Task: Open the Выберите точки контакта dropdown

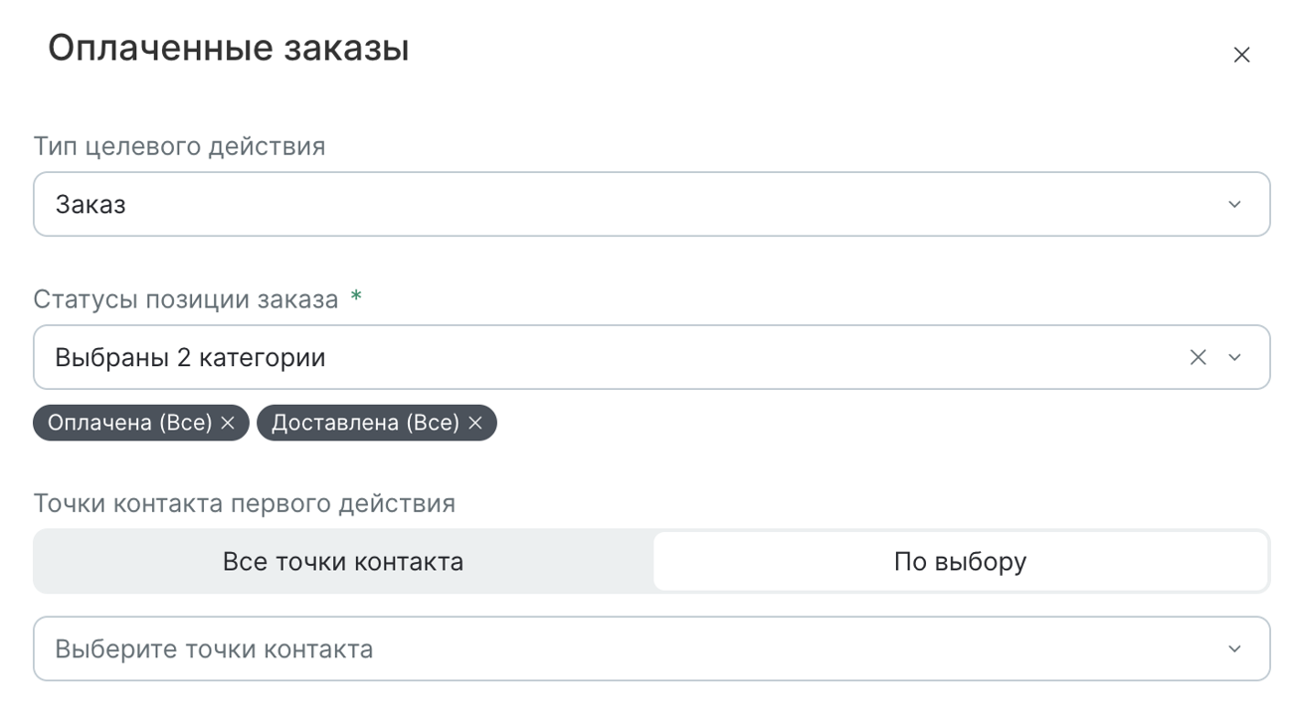Action: click(x=651, y=648)
